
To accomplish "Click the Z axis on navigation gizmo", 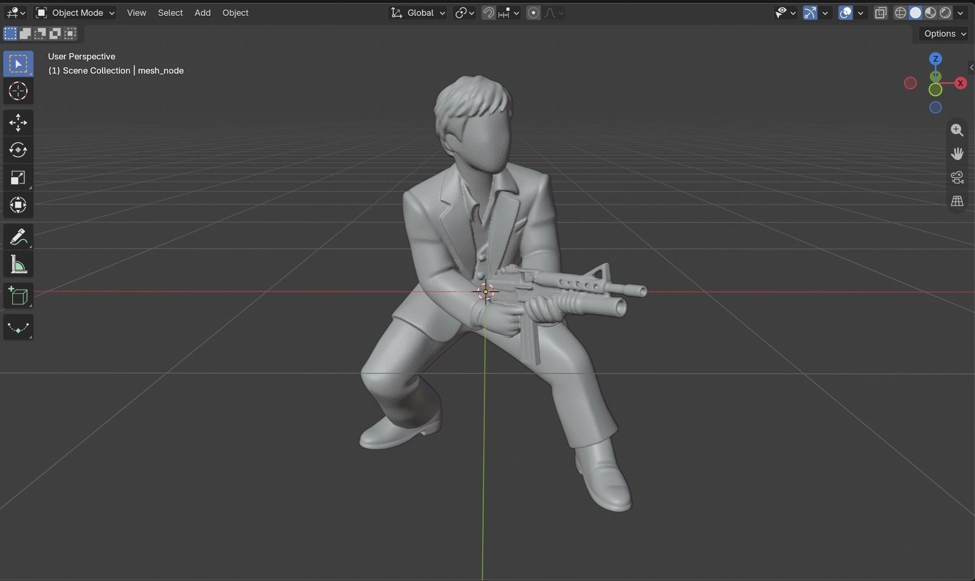I will click(935, 59).
